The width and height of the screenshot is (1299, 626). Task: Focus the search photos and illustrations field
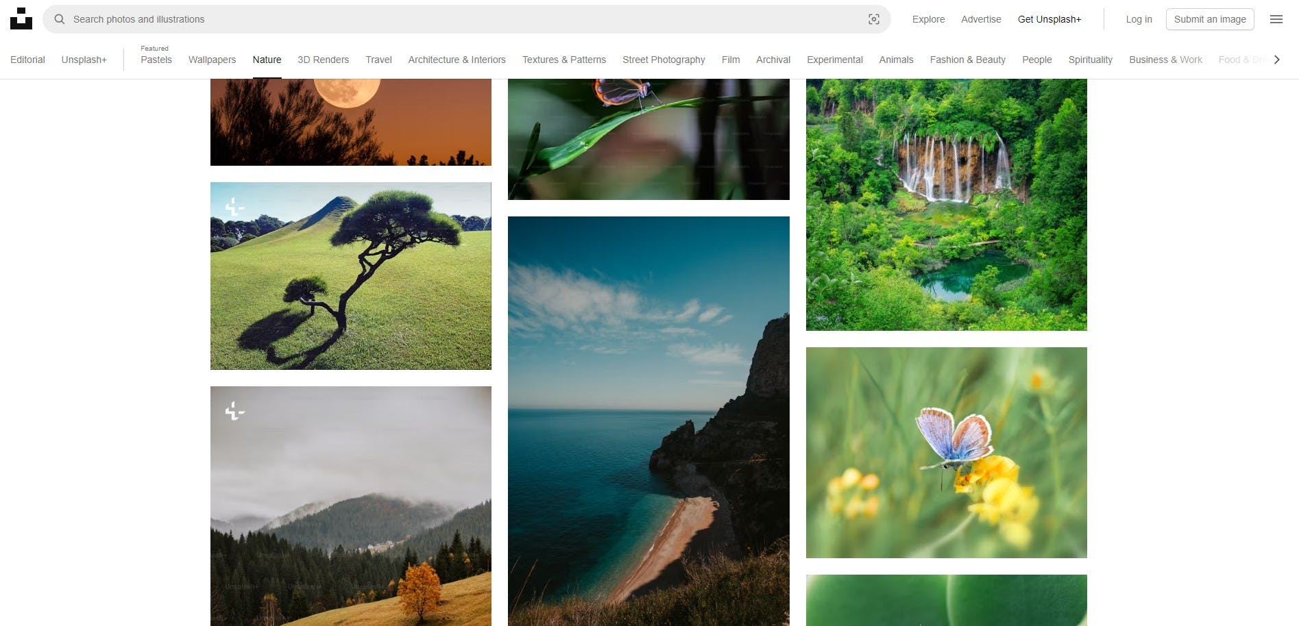pyautogui.click(x=466, y=19)
